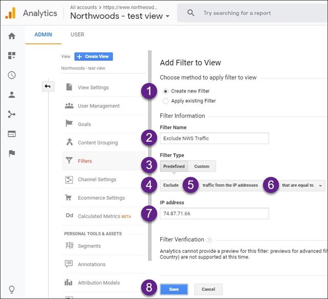Screen dimensions: 328x299
Task: Click the All accounts breadcrumb link
Action: point(83,7)
